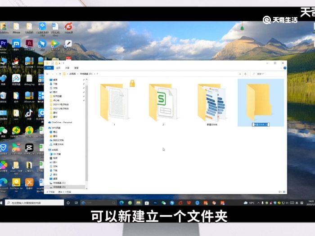The image size is (315, 236).
Task: Refresh the current folder view
Action: point(245,74)
